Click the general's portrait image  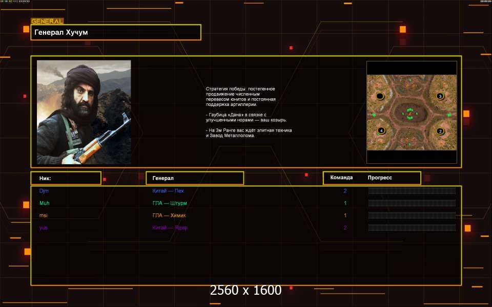point(84,112)
